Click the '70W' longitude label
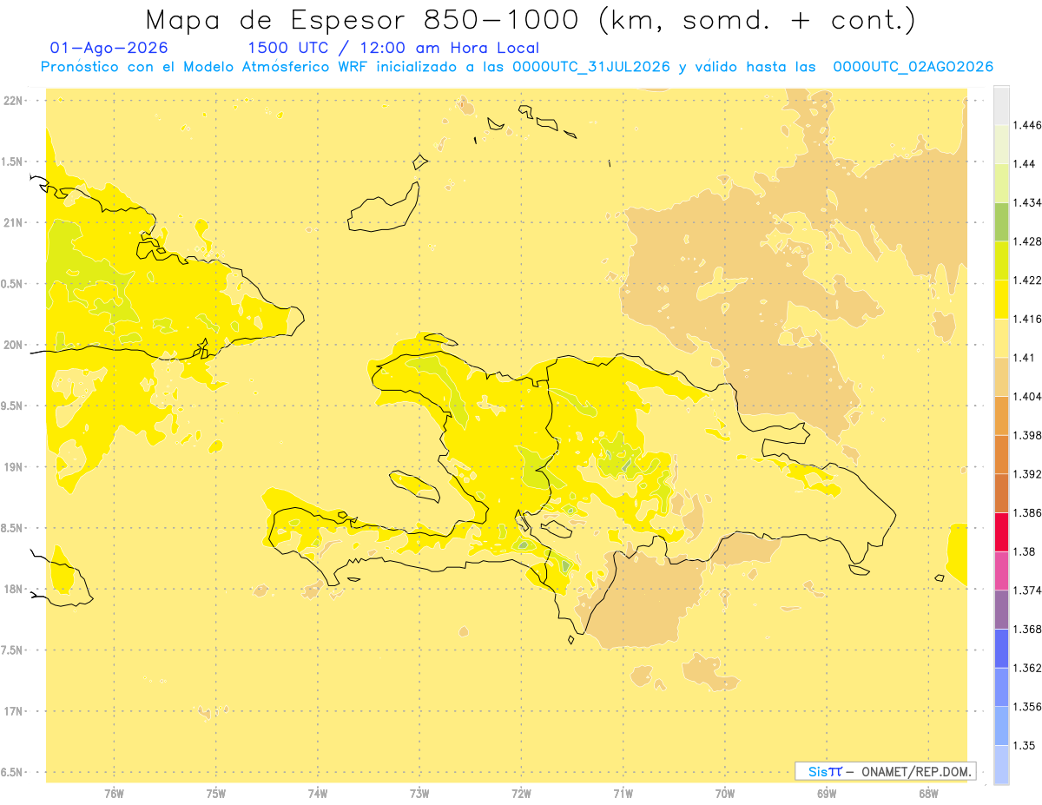This screenshot has width=1042, height=805. point(724,794)
